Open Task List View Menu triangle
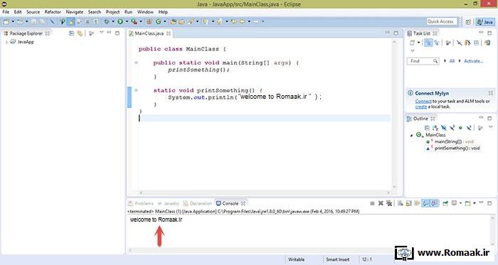Screen dimensions: 498x265 413,51
